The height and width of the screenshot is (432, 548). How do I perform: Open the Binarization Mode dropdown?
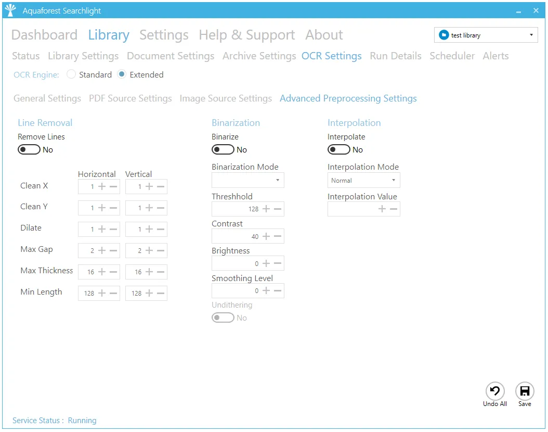tap(247, 180)
